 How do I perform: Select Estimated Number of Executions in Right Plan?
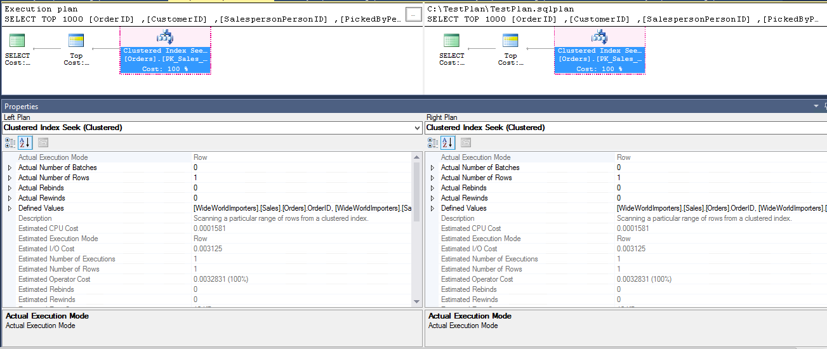click(x=626, y=259)
